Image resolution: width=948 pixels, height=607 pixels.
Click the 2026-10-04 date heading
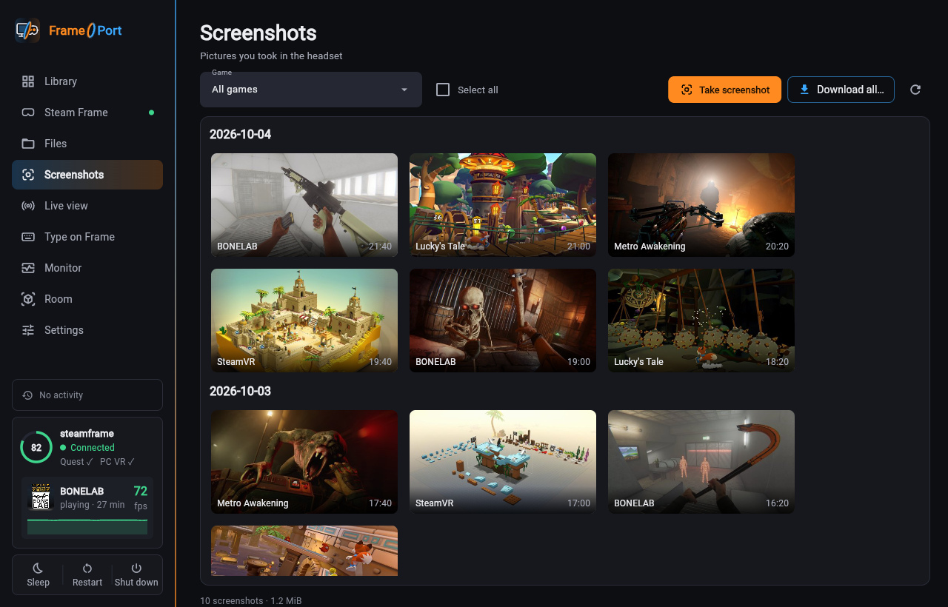click(241, 135)
